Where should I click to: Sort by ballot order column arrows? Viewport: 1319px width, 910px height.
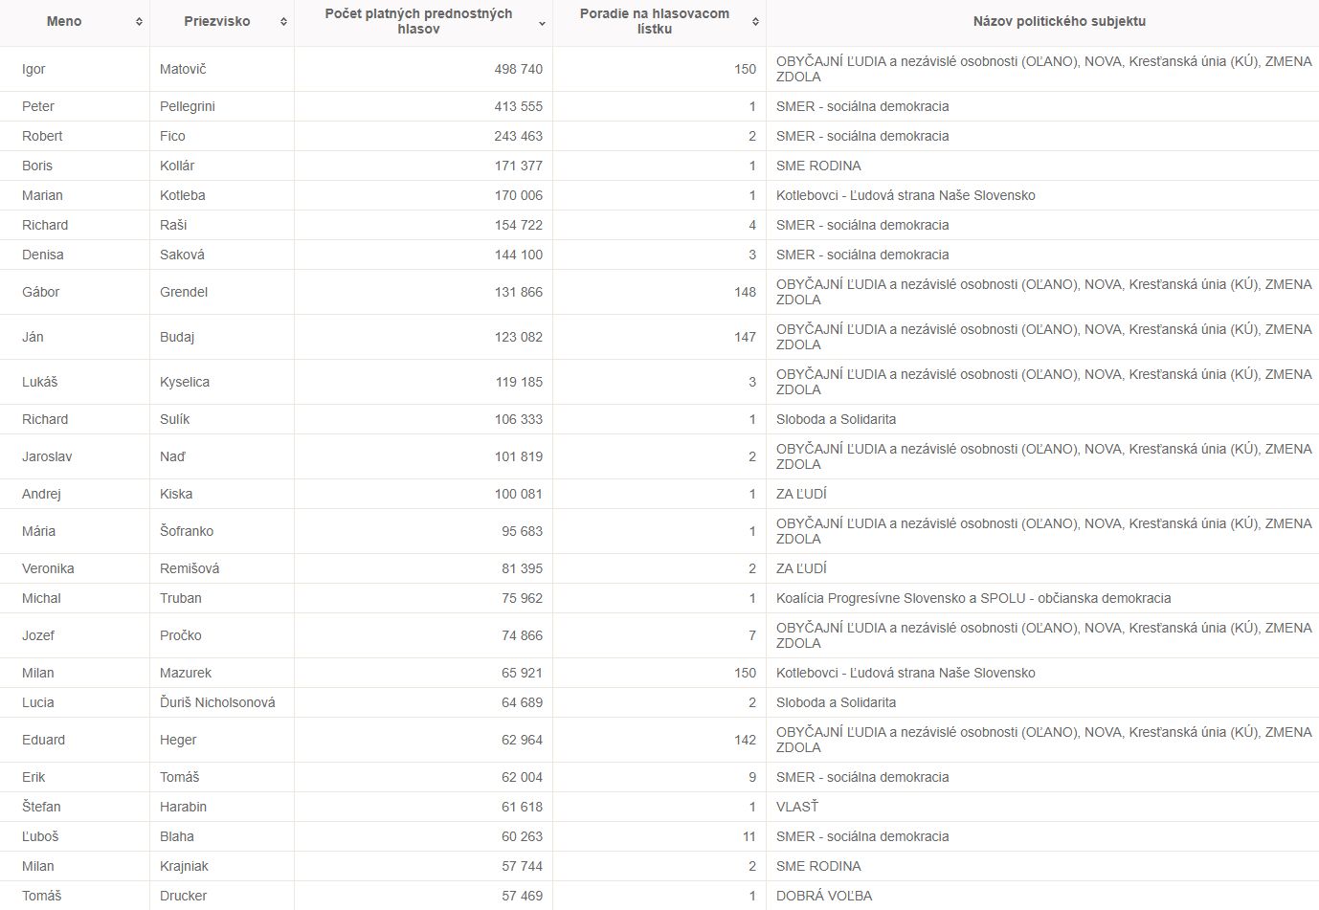[x=755, y=22]
